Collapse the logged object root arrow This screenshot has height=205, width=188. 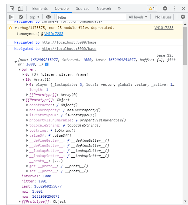coord(16,62)
